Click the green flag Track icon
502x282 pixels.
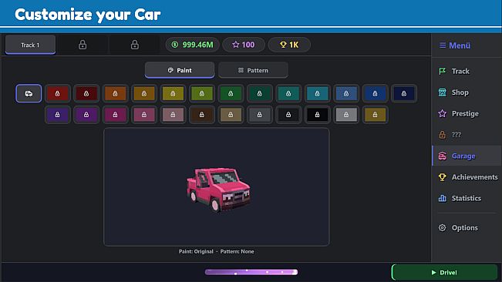[442, 71]
